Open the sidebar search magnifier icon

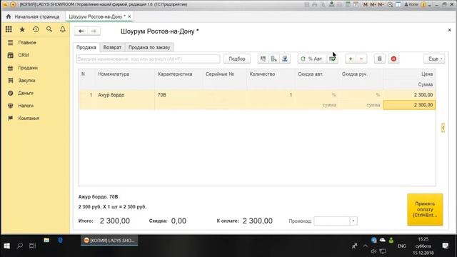tap(49, 29)
